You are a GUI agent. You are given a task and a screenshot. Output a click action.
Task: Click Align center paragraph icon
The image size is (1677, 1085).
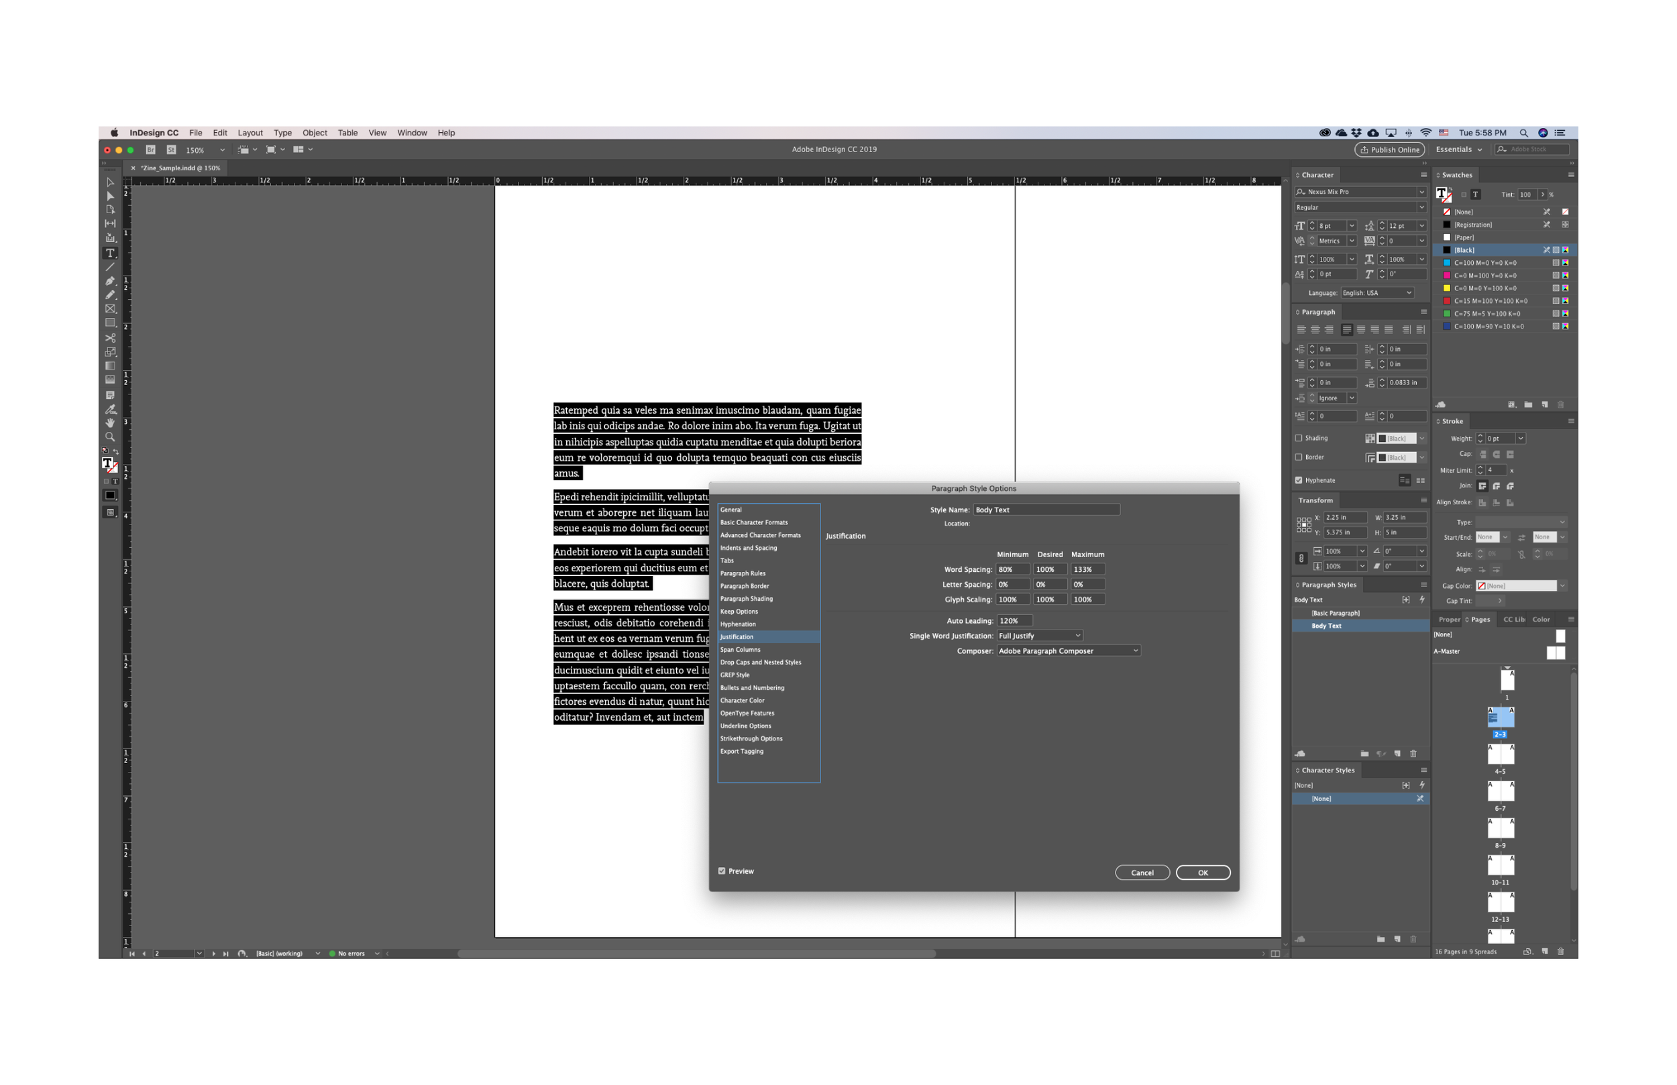[1315, 330]
